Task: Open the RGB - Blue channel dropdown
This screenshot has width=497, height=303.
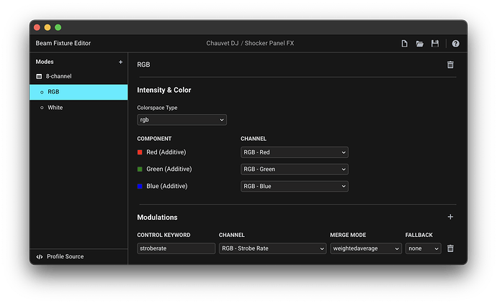Action: [x=294, y=186]
